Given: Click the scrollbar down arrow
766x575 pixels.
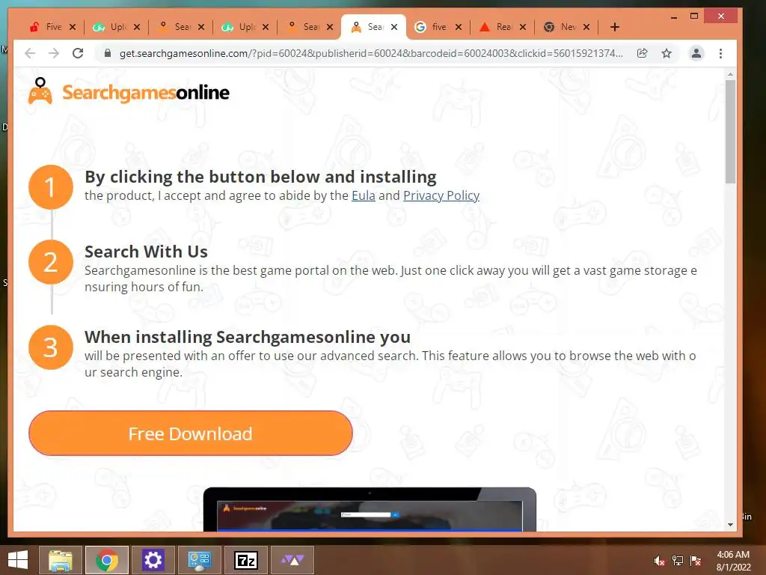Looking at the screenshot, I should click(x=730, y=525).
